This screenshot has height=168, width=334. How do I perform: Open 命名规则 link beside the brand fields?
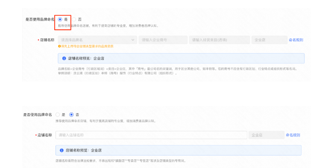click(x=296, y=40)
